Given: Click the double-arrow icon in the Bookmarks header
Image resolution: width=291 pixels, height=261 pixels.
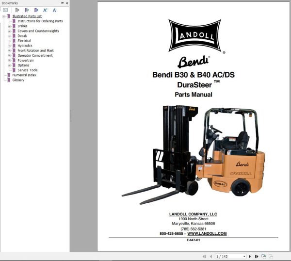Looking at the screenshot, I should 63,3.
